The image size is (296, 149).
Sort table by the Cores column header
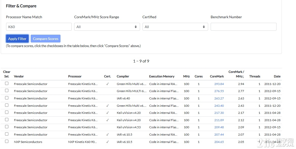click(199, 76)
